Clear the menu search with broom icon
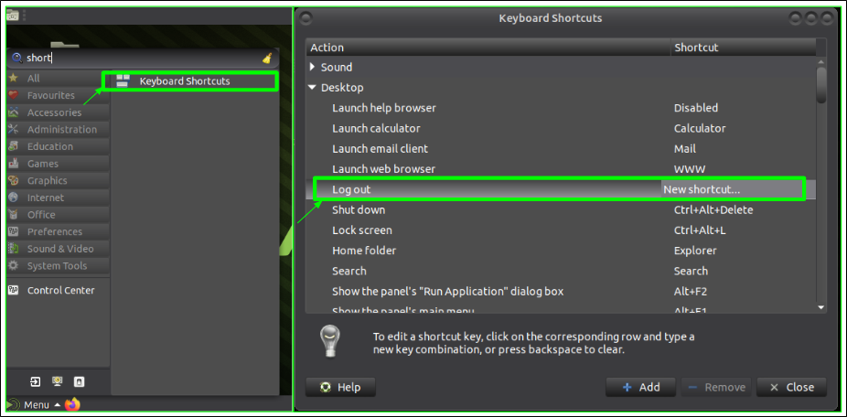 [x=267, y=59]
